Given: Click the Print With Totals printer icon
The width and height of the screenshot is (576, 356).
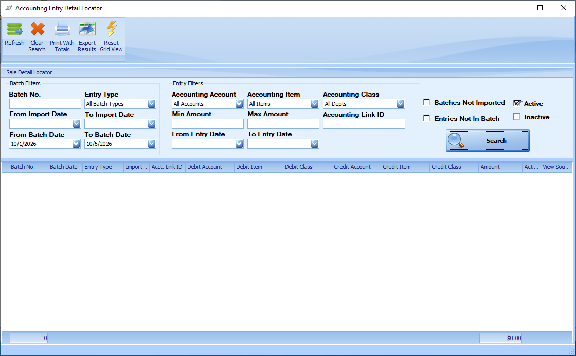Looking at the screenshot, I should (62, 29).
